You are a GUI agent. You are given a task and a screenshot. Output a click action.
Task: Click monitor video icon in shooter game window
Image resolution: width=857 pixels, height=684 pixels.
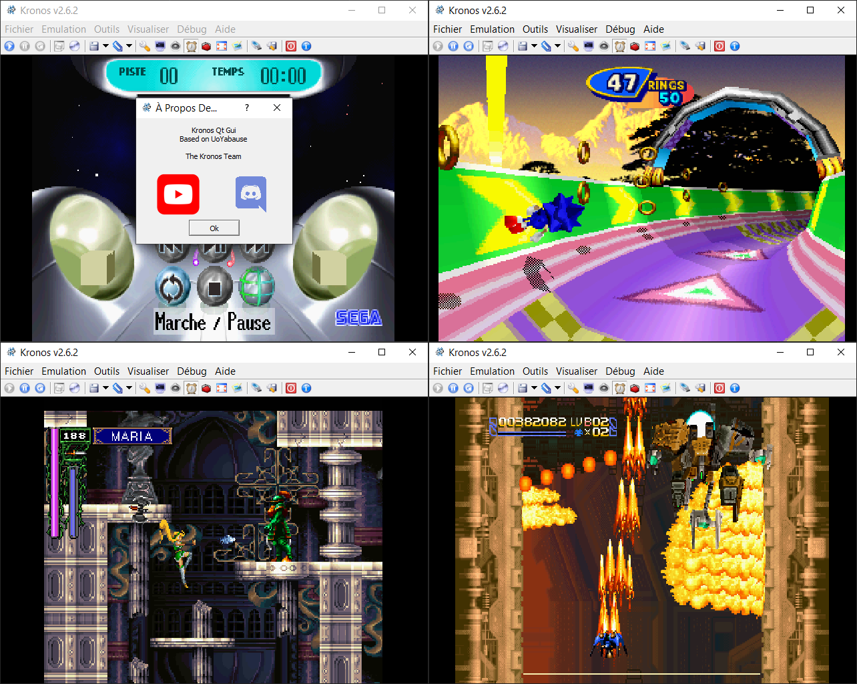[x=589, y=388]
